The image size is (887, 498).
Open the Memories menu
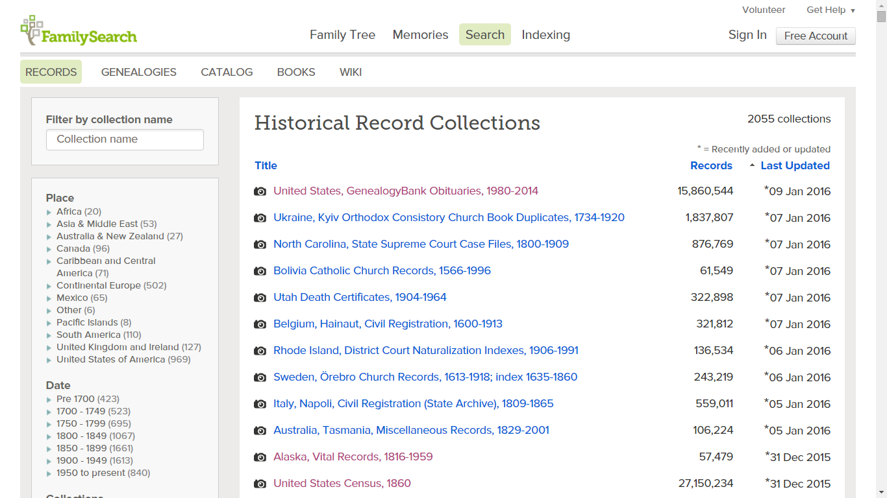[x=421, y=35]
